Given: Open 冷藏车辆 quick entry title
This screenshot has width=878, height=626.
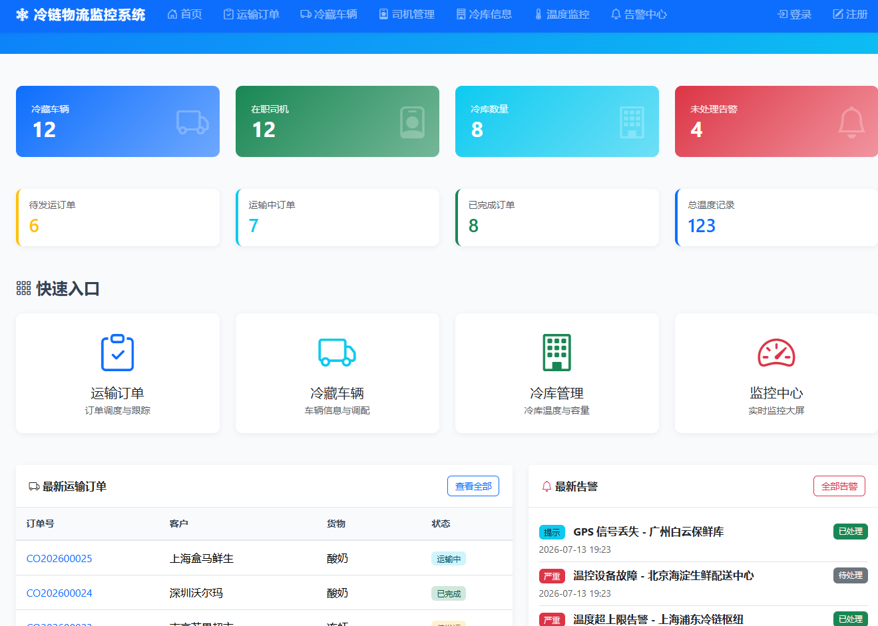Looking at the screenshot, I should pos(337,393).
